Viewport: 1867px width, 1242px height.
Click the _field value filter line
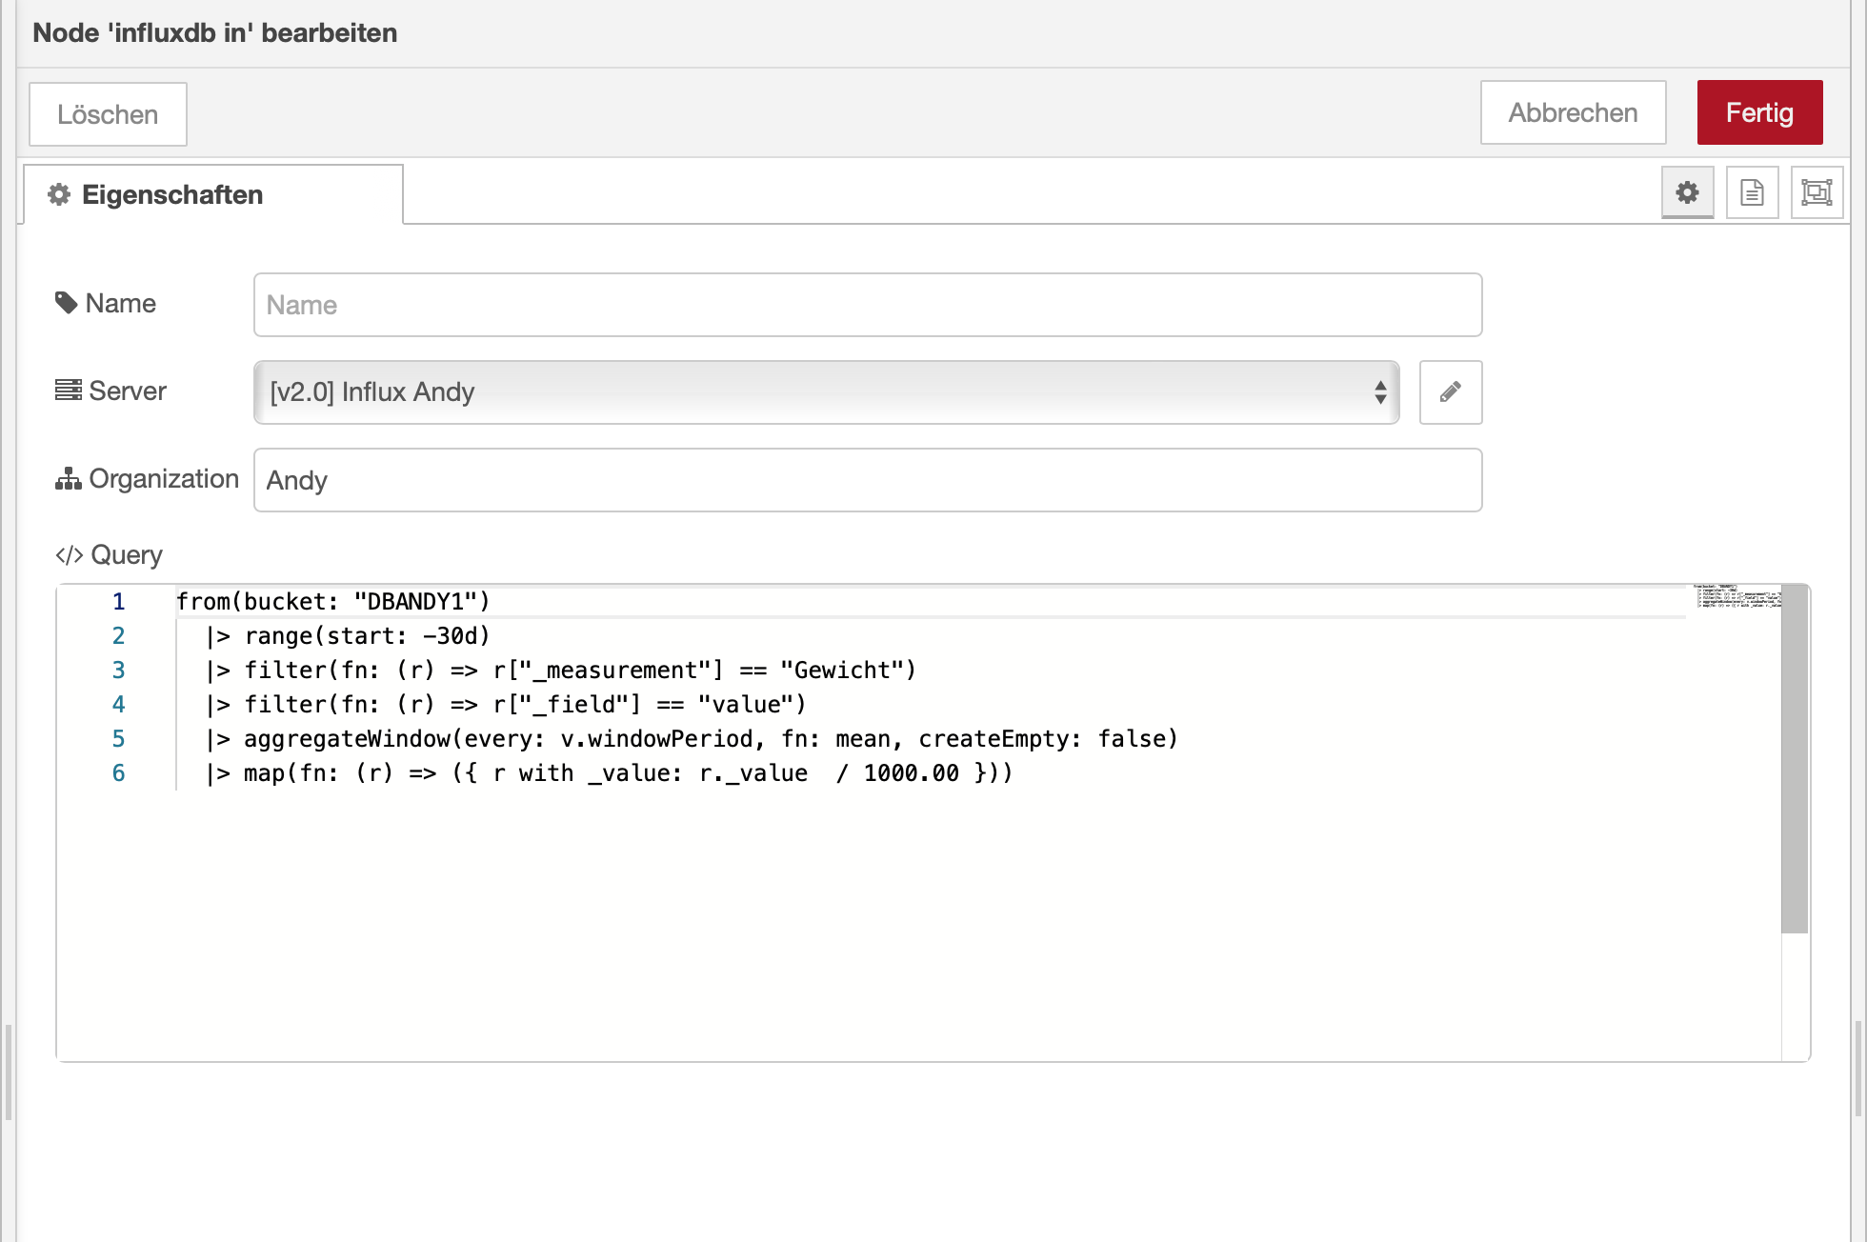(507, 704)
